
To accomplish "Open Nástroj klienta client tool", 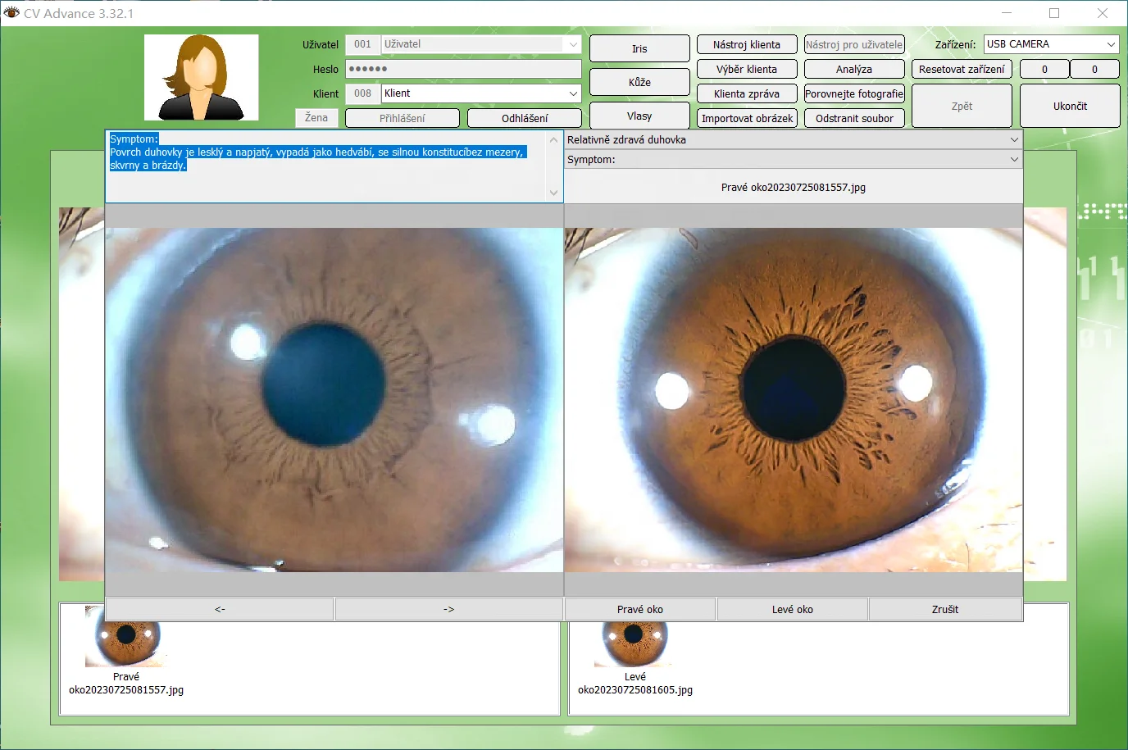I will (x=747, y=44).
